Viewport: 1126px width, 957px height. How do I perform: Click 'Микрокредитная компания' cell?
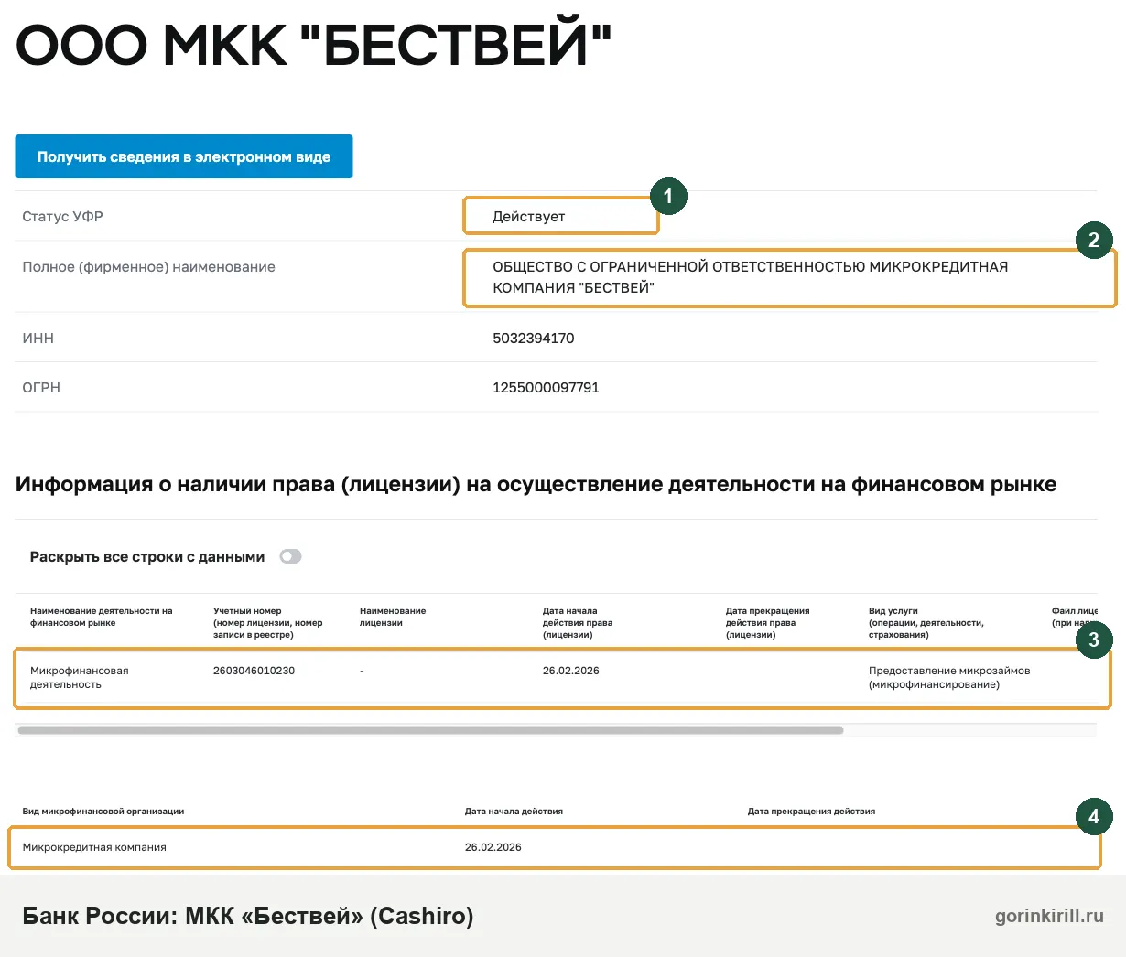[x=94, y=847]
